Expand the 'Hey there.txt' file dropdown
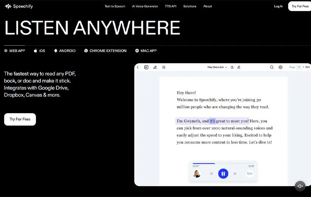311x197 pixels. [217, 67]
